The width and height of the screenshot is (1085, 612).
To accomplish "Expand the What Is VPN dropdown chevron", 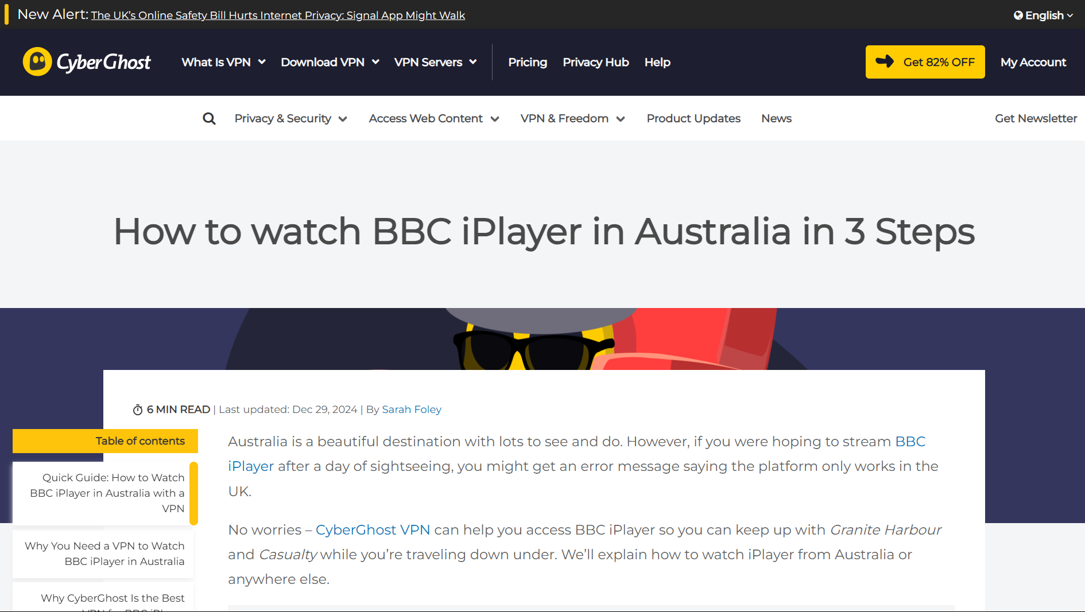I will point(262,62).
